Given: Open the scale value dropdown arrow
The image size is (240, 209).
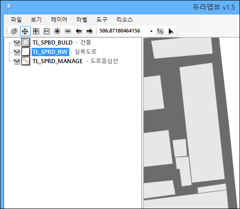Looking at the screenshot, I should pyautogui.click(x=151, y=31).
